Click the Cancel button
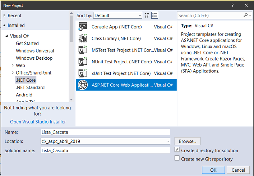The width and height of the screenshot is (254, 176). click(238, 170)
